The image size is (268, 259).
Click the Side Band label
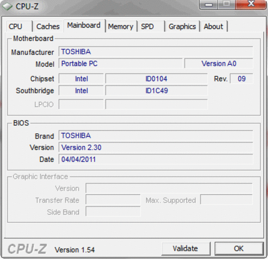coord(63,212)
